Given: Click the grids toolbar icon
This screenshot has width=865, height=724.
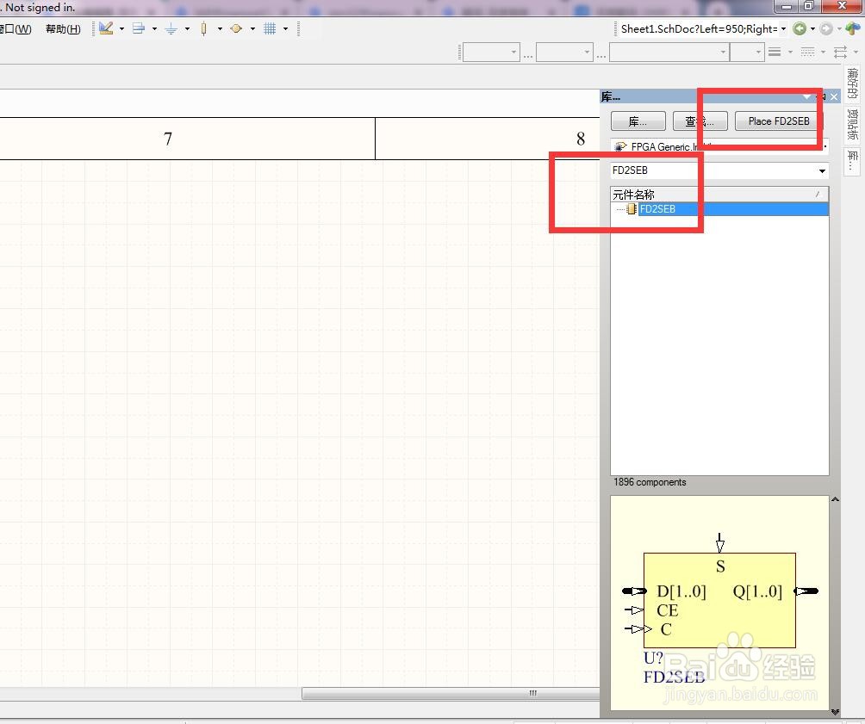Looking at the screenshot, I should click(269, 28).
